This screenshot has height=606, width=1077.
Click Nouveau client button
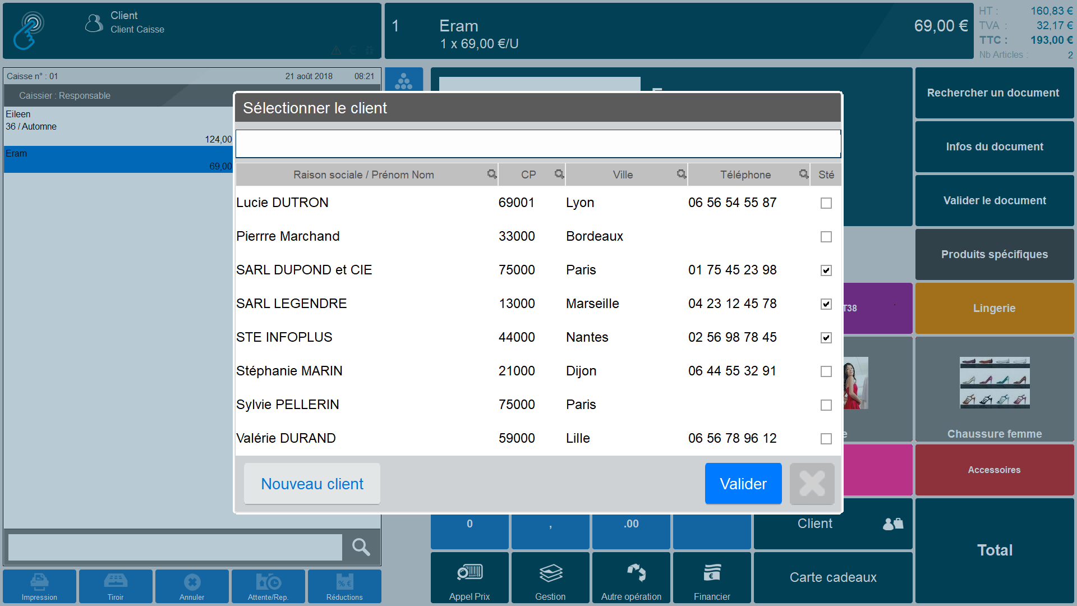[x=312, y=484]
